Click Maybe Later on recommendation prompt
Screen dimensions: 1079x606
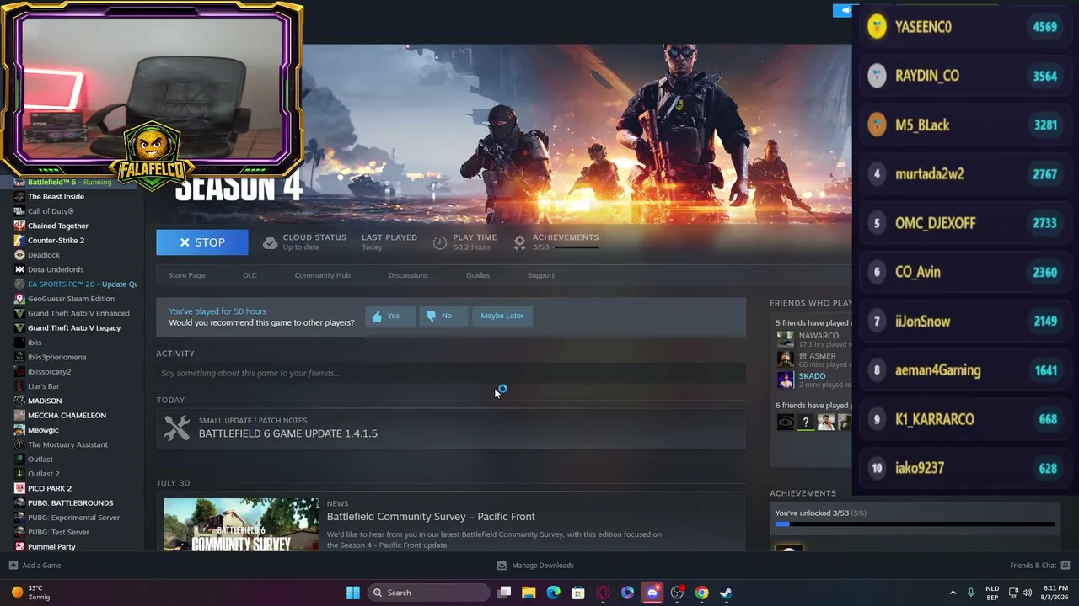click(502, 316)
